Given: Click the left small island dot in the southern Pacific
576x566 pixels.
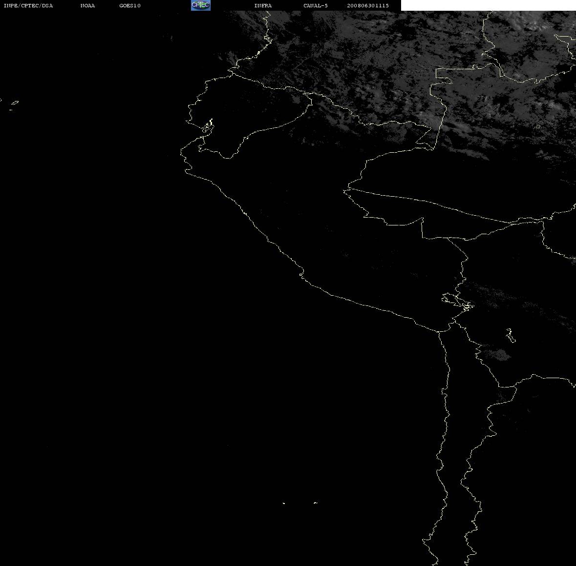Looking at the screenshot, I should [283, 503].
